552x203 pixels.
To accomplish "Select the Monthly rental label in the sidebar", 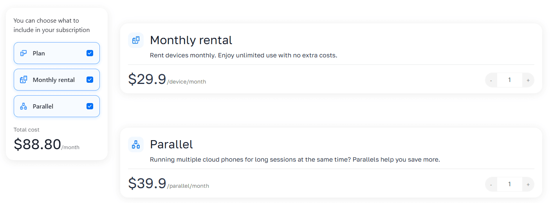I will pyautogui.click(x=54, y=80).
